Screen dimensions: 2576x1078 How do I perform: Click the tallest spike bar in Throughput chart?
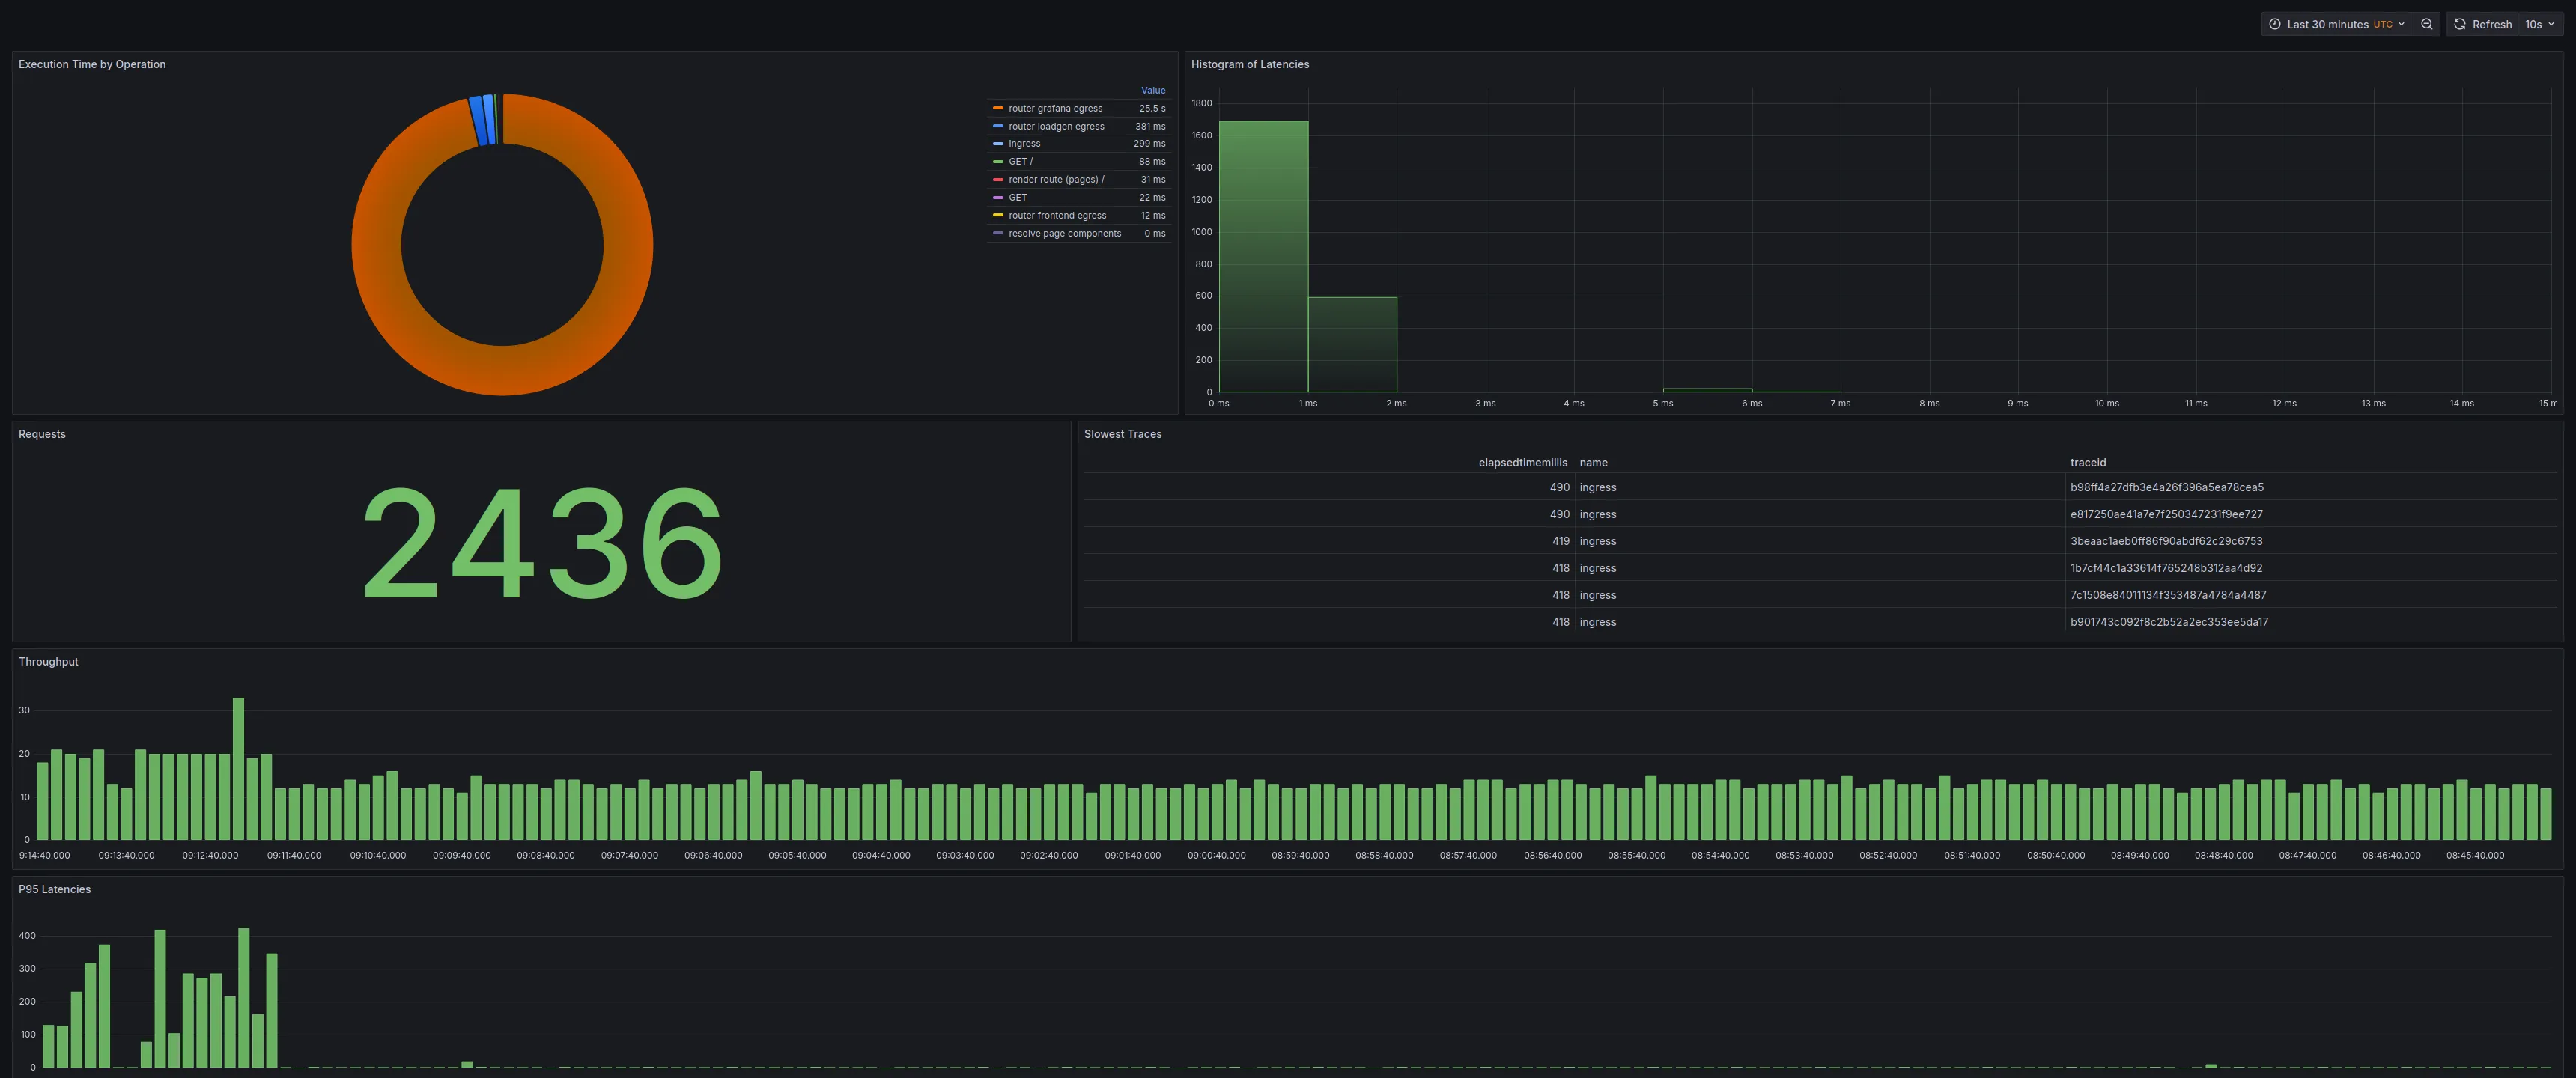(x=238, y=769)
